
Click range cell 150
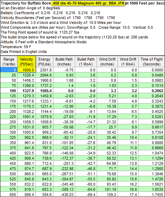point(9,101)
